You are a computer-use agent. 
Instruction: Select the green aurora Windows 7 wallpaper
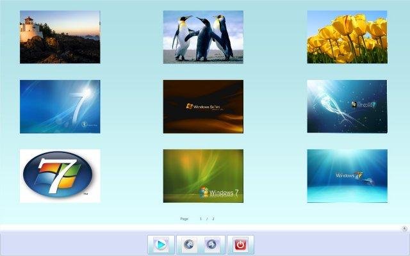[x=203, y=176]
